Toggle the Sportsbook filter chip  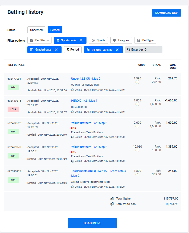(68, 40)
